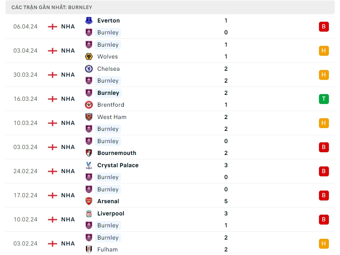Select the 16.03.24 match date

click(x=25, y=99)
